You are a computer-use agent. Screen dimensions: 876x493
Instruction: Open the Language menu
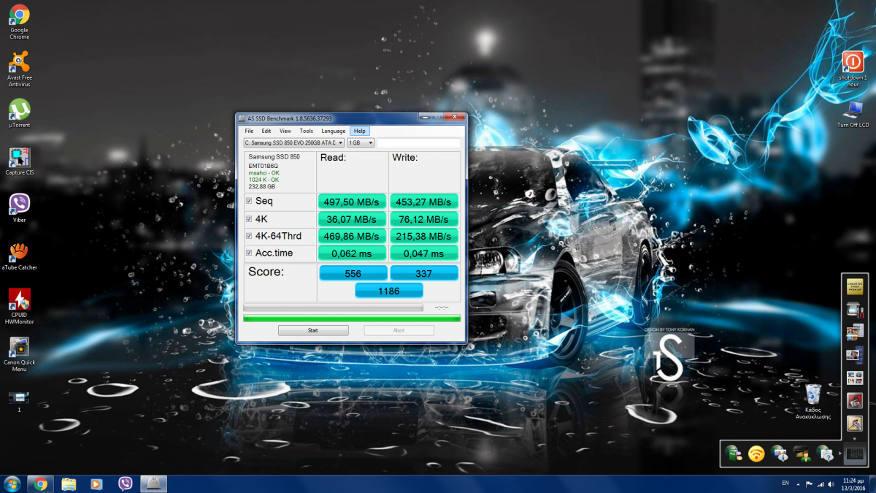[333, 131]
